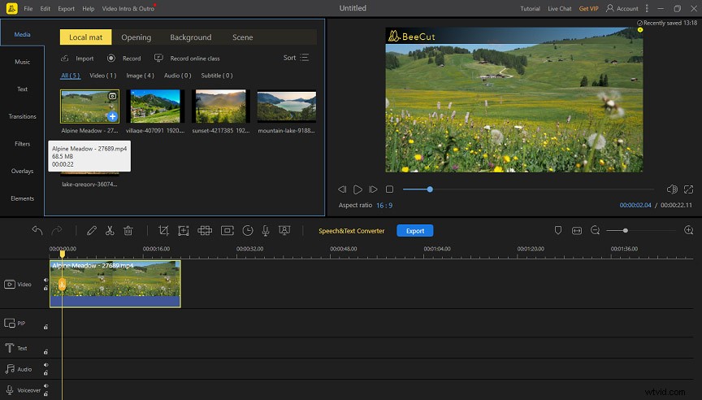
Task: Toggle the lock on the PIP track
Action: tap(45, 327)
